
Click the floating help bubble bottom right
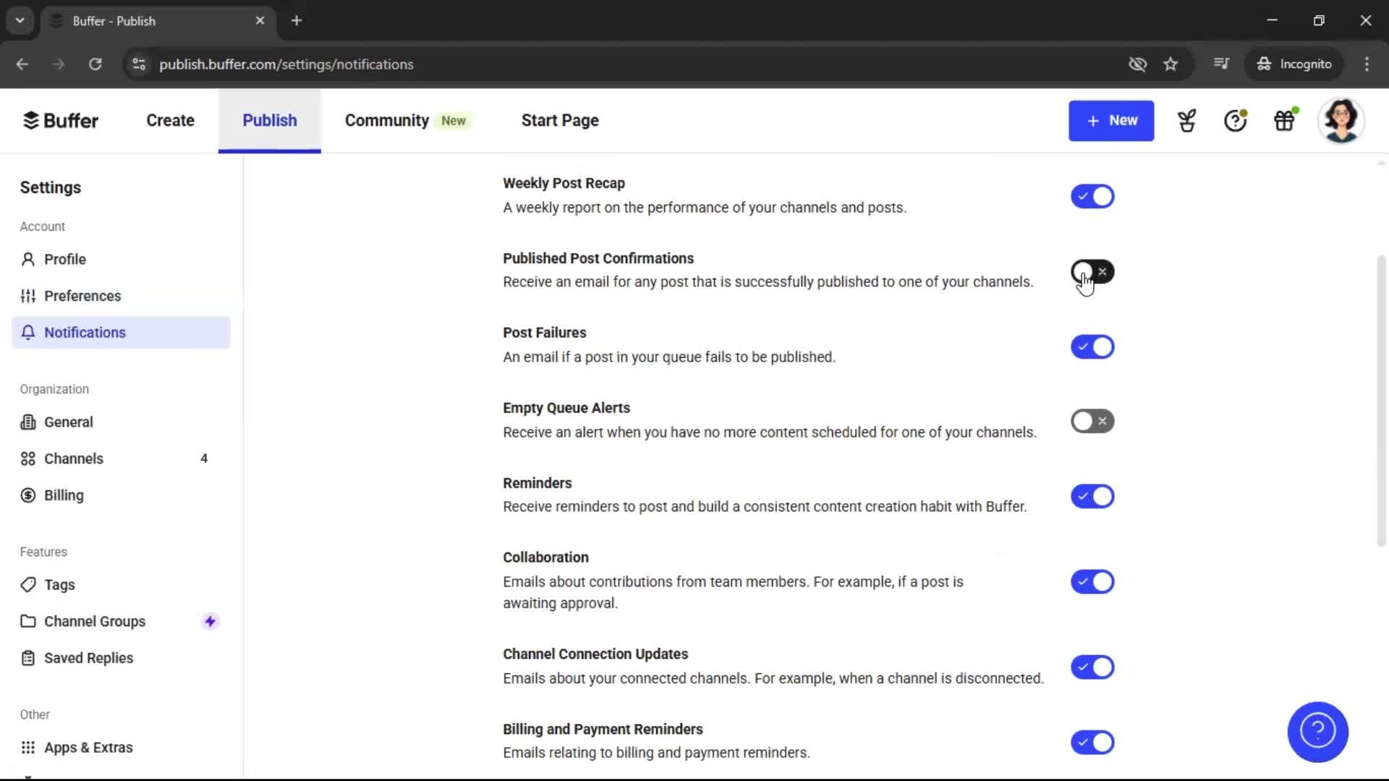coord(1317,732)
